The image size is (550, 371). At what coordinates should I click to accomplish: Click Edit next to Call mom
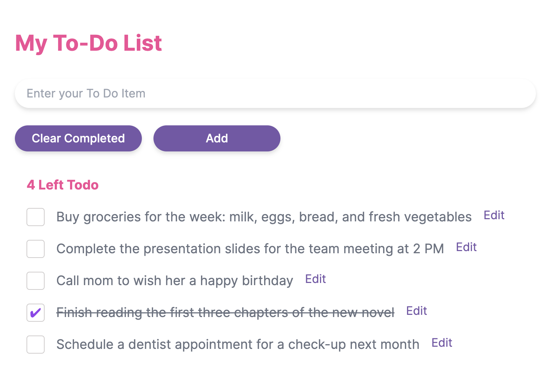pos(315,279)
